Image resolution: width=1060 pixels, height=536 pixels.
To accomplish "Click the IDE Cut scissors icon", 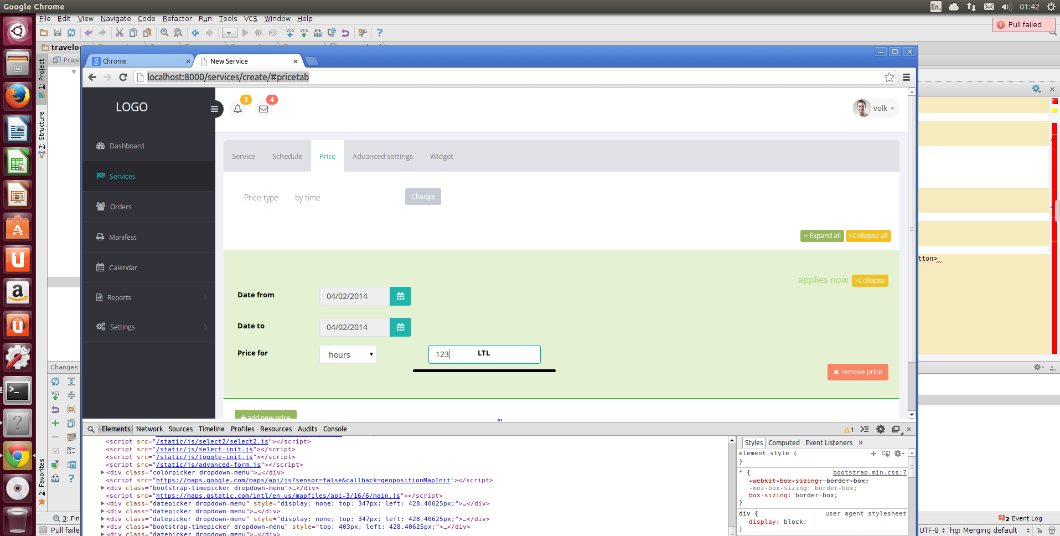I will click(119, 33).
